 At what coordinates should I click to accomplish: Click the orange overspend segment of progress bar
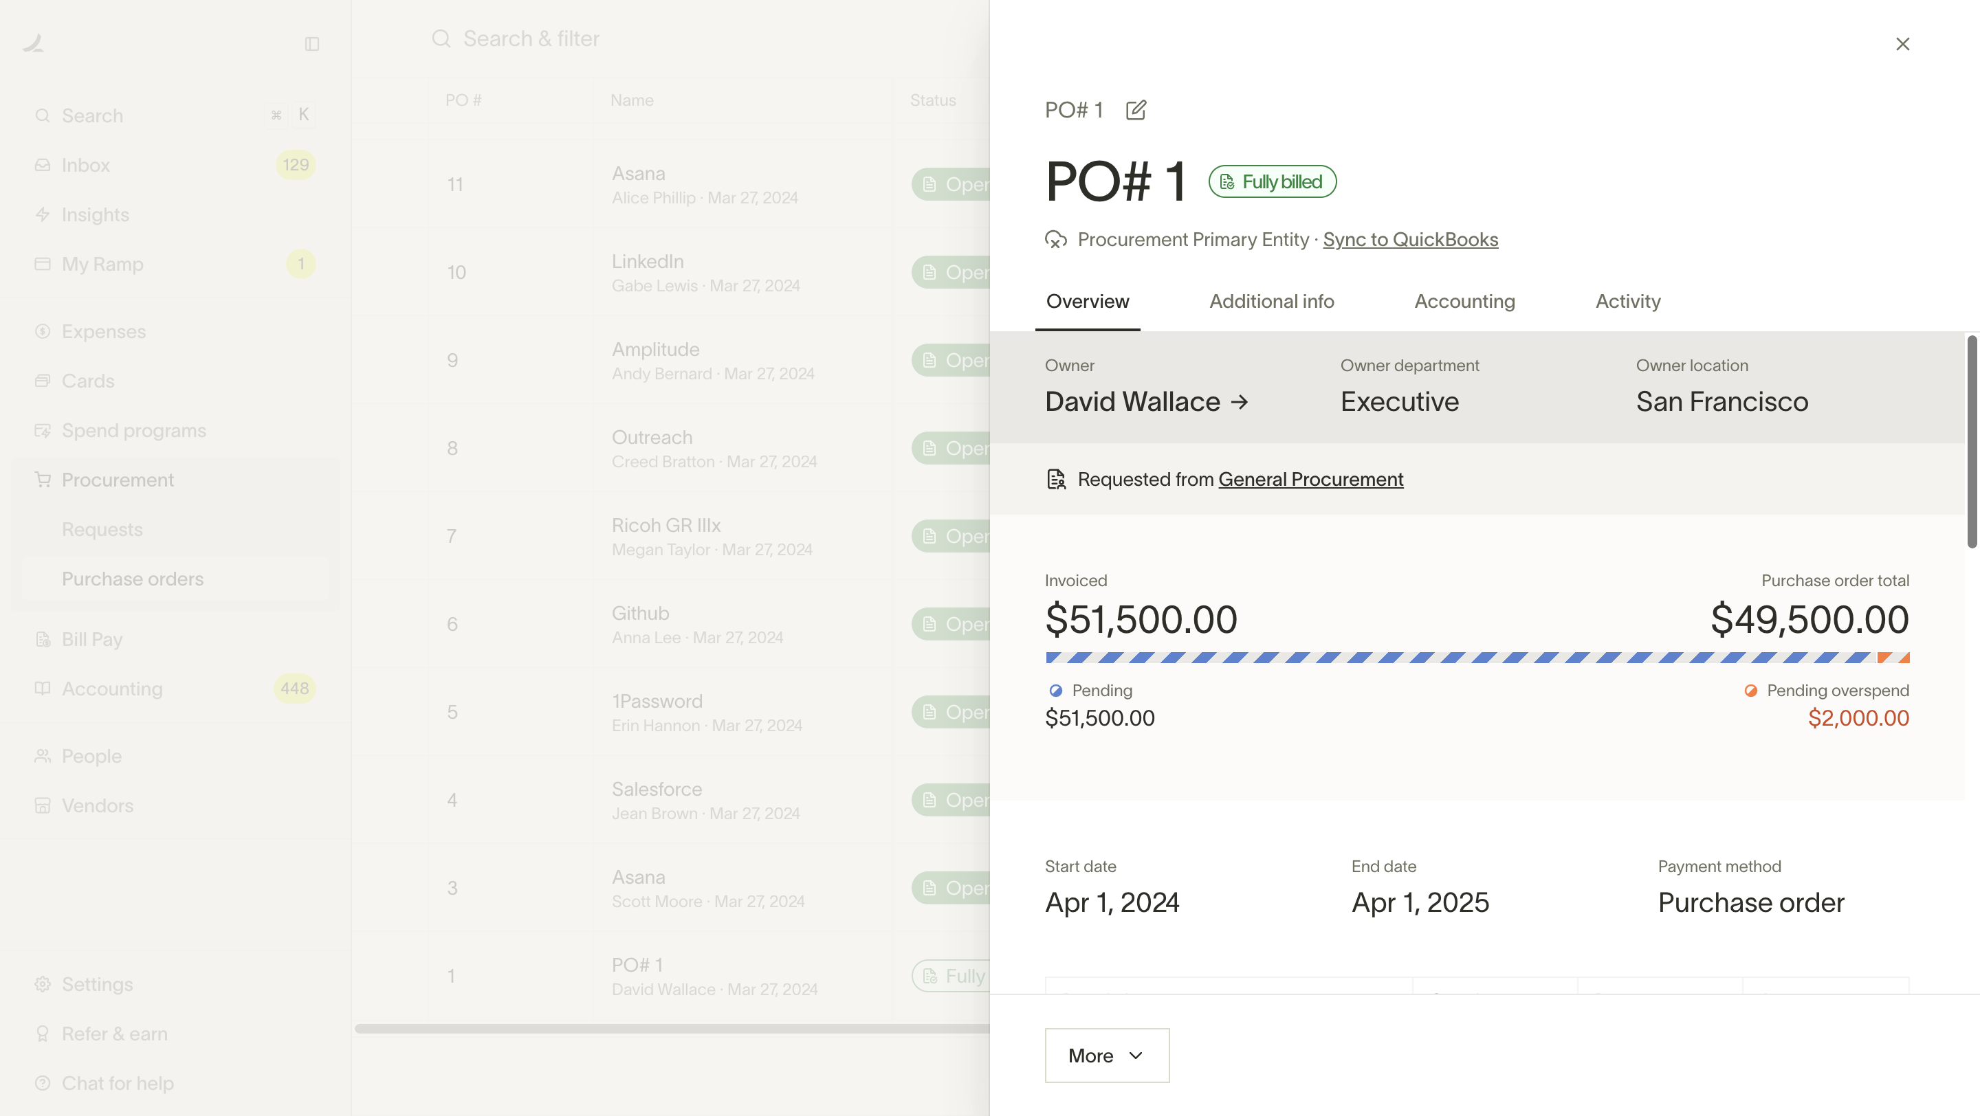coord(1893,658)
